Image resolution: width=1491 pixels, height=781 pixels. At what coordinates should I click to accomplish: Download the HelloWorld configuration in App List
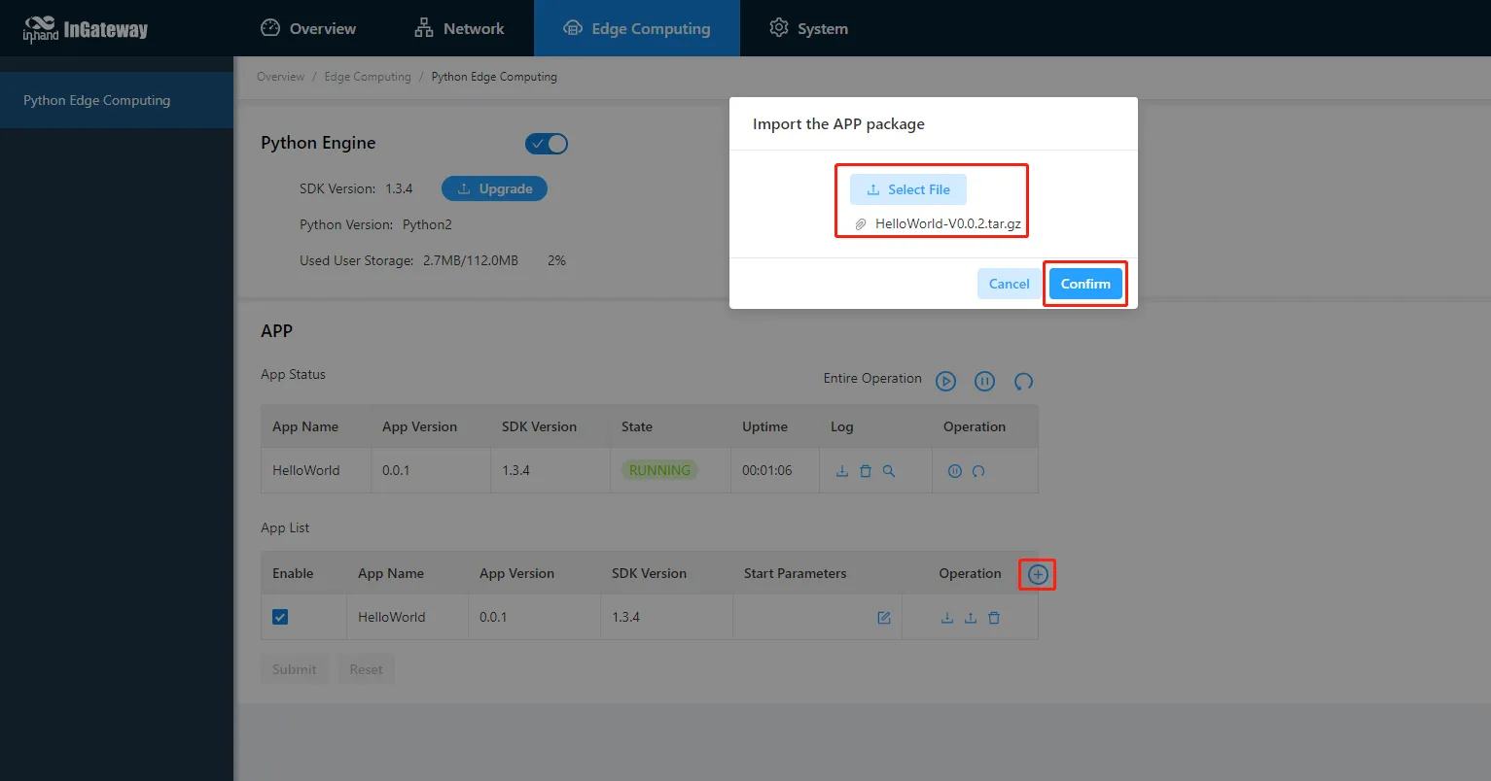947,618
